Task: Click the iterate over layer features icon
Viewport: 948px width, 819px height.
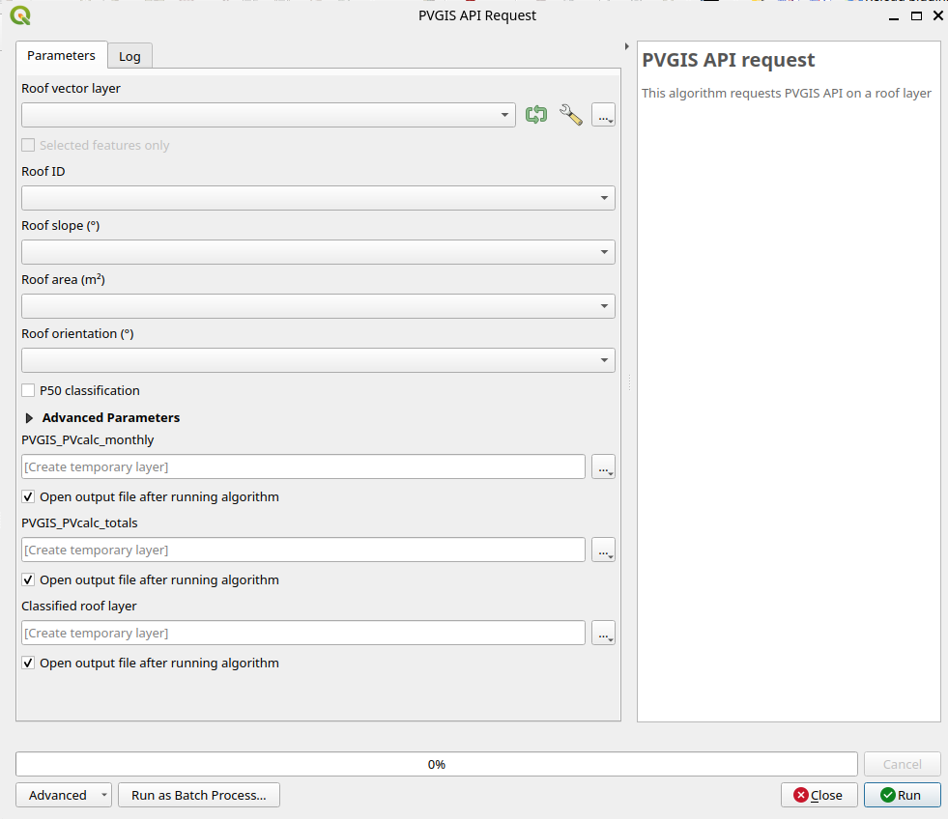Action: point(536,115)
